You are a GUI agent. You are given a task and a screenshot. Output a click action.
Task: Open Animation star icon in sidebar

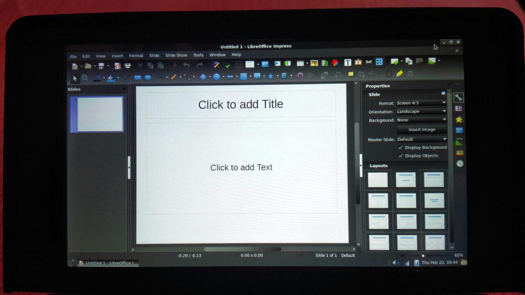click(x=459, y=120)
